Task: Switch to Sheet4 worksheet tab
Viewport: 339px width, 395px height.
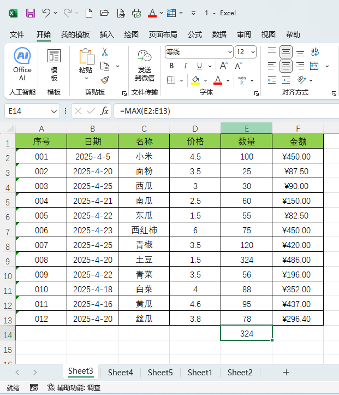Action: tap(121, 373)
